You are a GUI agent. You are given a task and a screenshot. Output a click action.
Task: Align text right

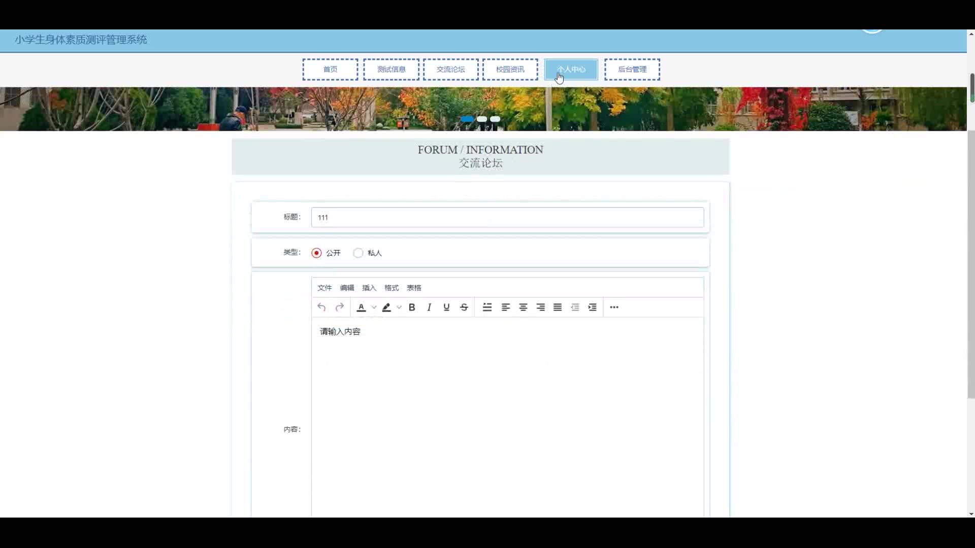(x=540, y=307)
